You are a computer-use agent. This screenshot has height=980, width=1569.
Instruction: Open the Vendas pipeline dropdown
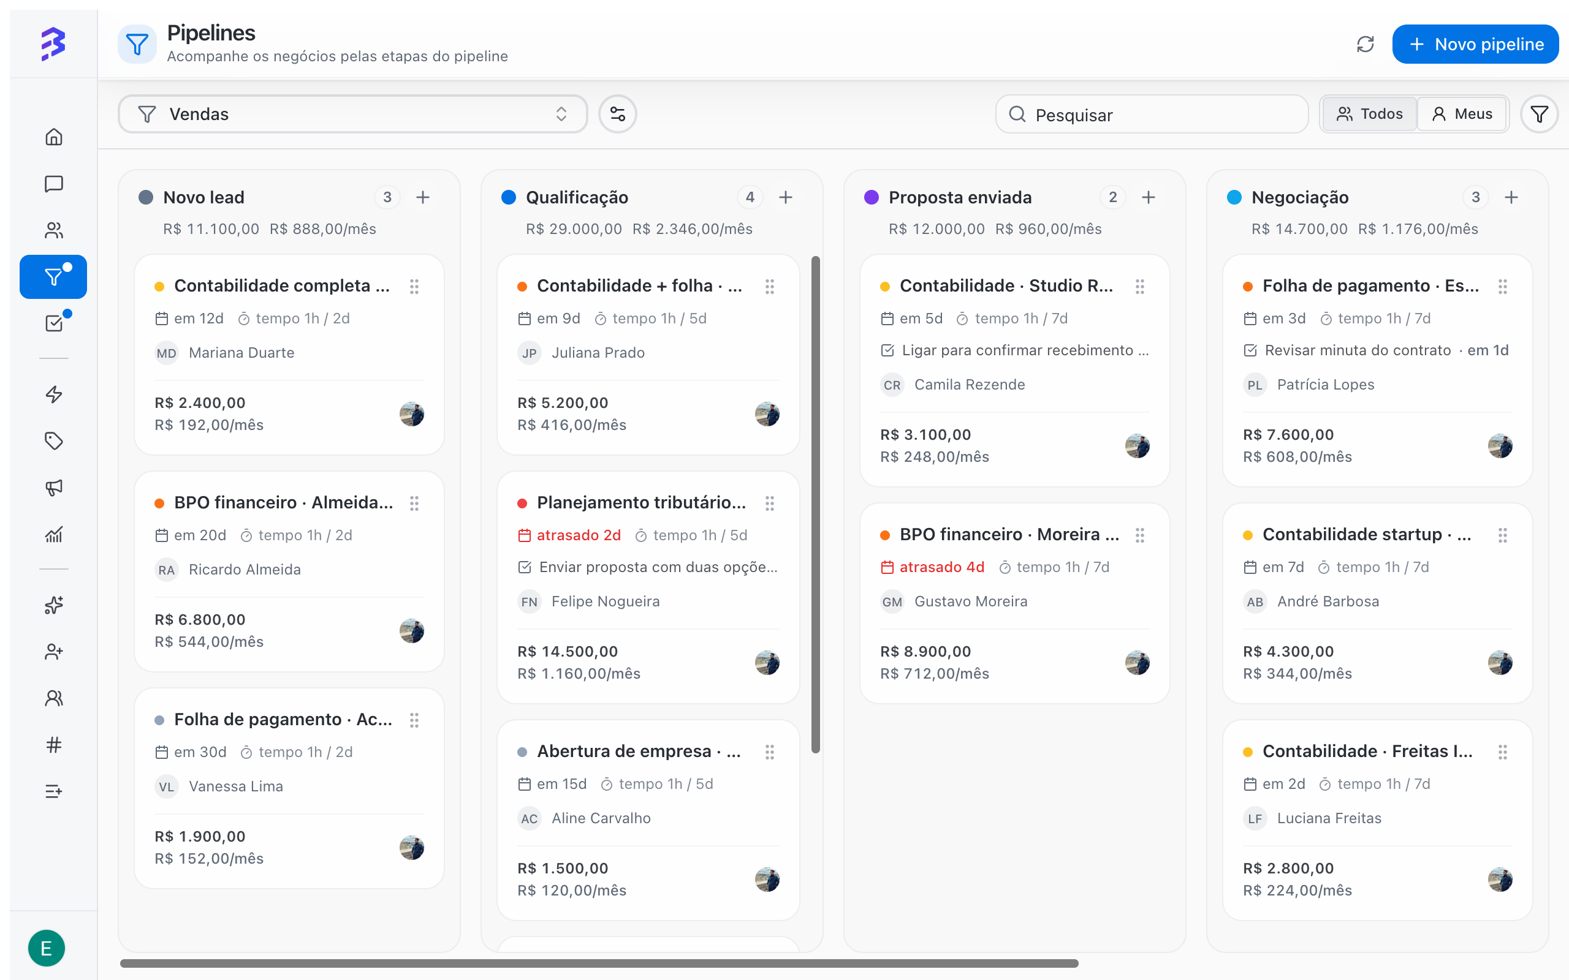(352, 114)
